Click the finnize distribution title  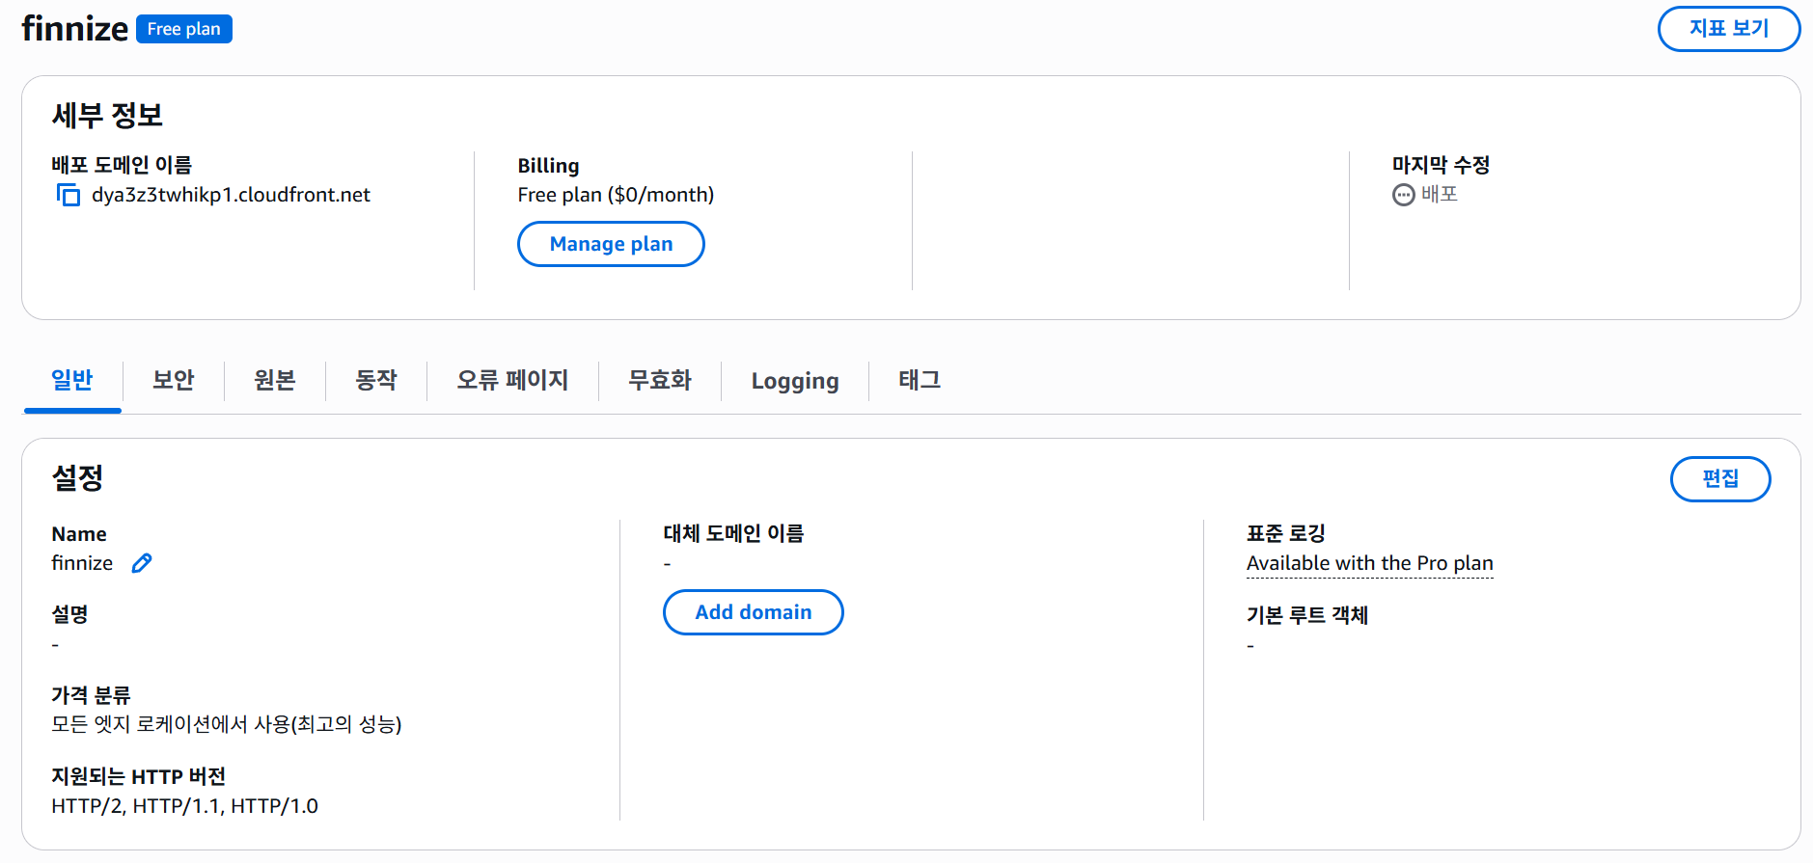pos(74,29)
